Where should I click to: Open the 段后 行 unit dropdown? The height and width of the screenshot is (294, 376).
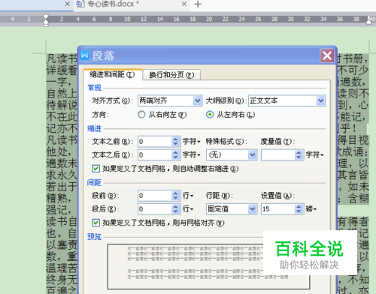click(x=188, y=208)
